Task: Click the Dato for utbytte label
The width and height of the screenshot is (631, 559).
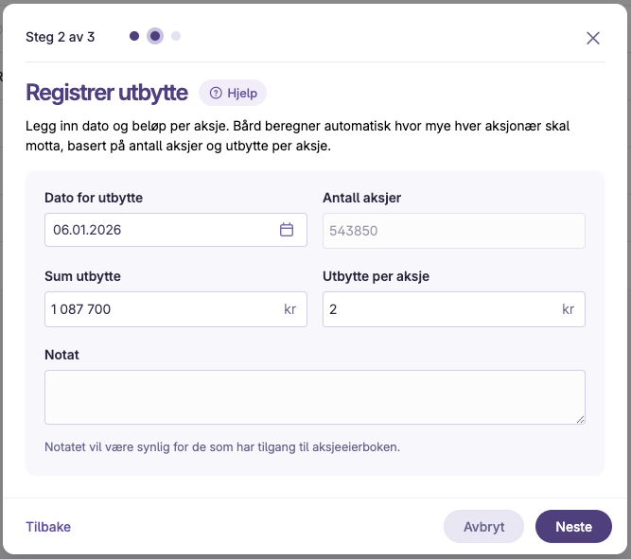Action: click(94, 198)
